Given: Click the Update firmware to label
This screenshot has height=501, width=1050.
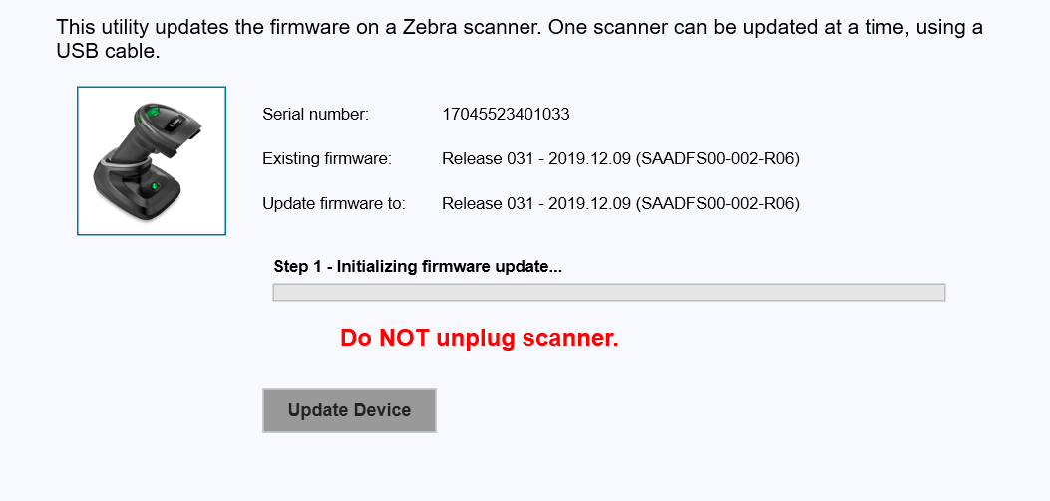Looking at the screenshot, I should [x=333, y=203].
